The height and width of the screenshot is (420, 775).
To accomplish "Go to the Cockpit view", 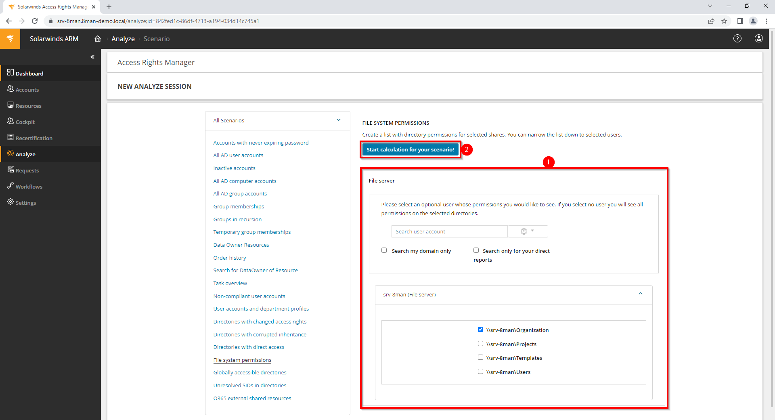I will pyautogui.click(x=25, y=122).
